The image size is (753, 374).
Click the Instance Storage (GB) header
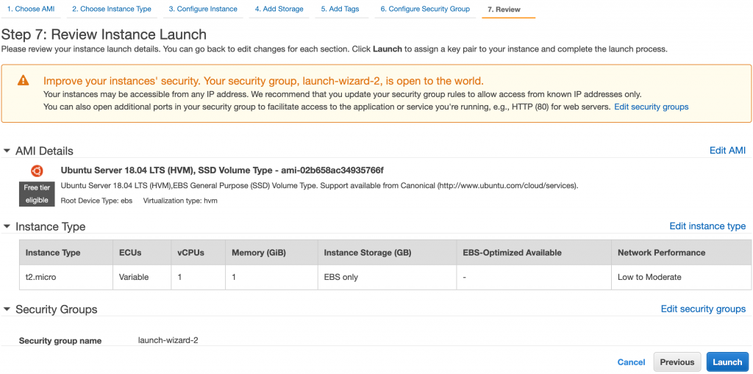387,253
